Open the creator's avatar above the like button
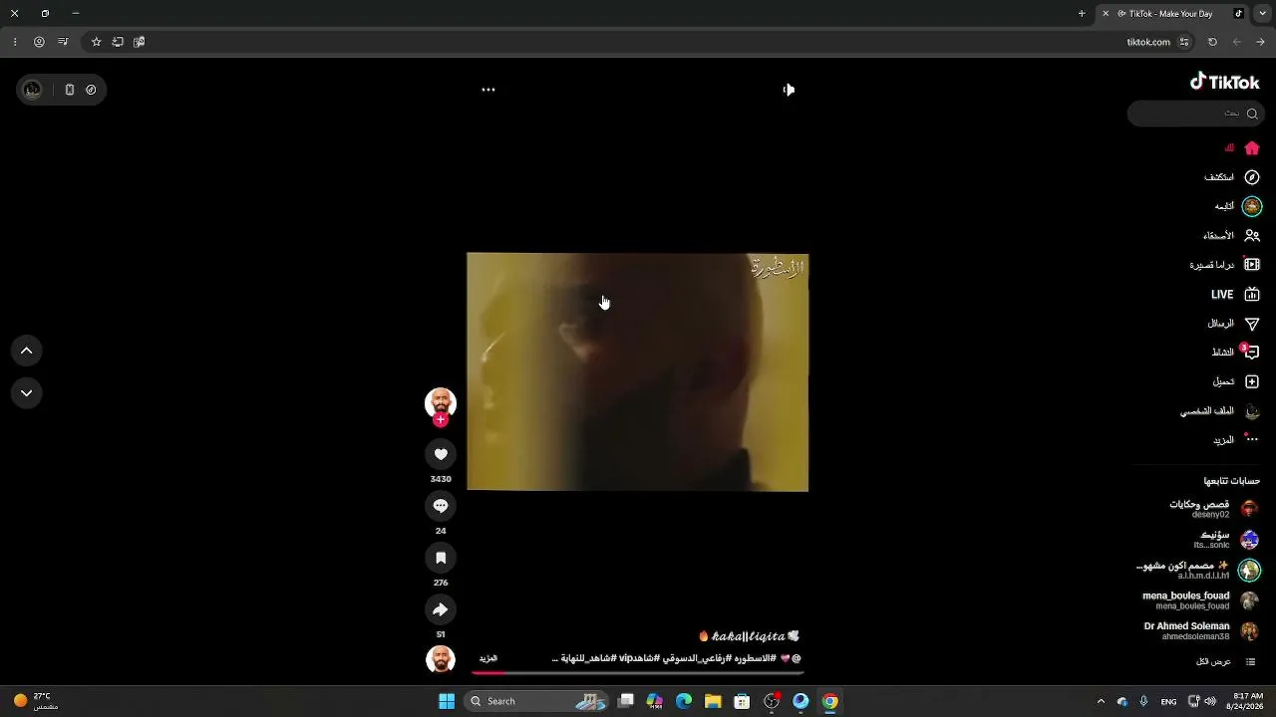 pyautogui.click(x=441, y=402)
